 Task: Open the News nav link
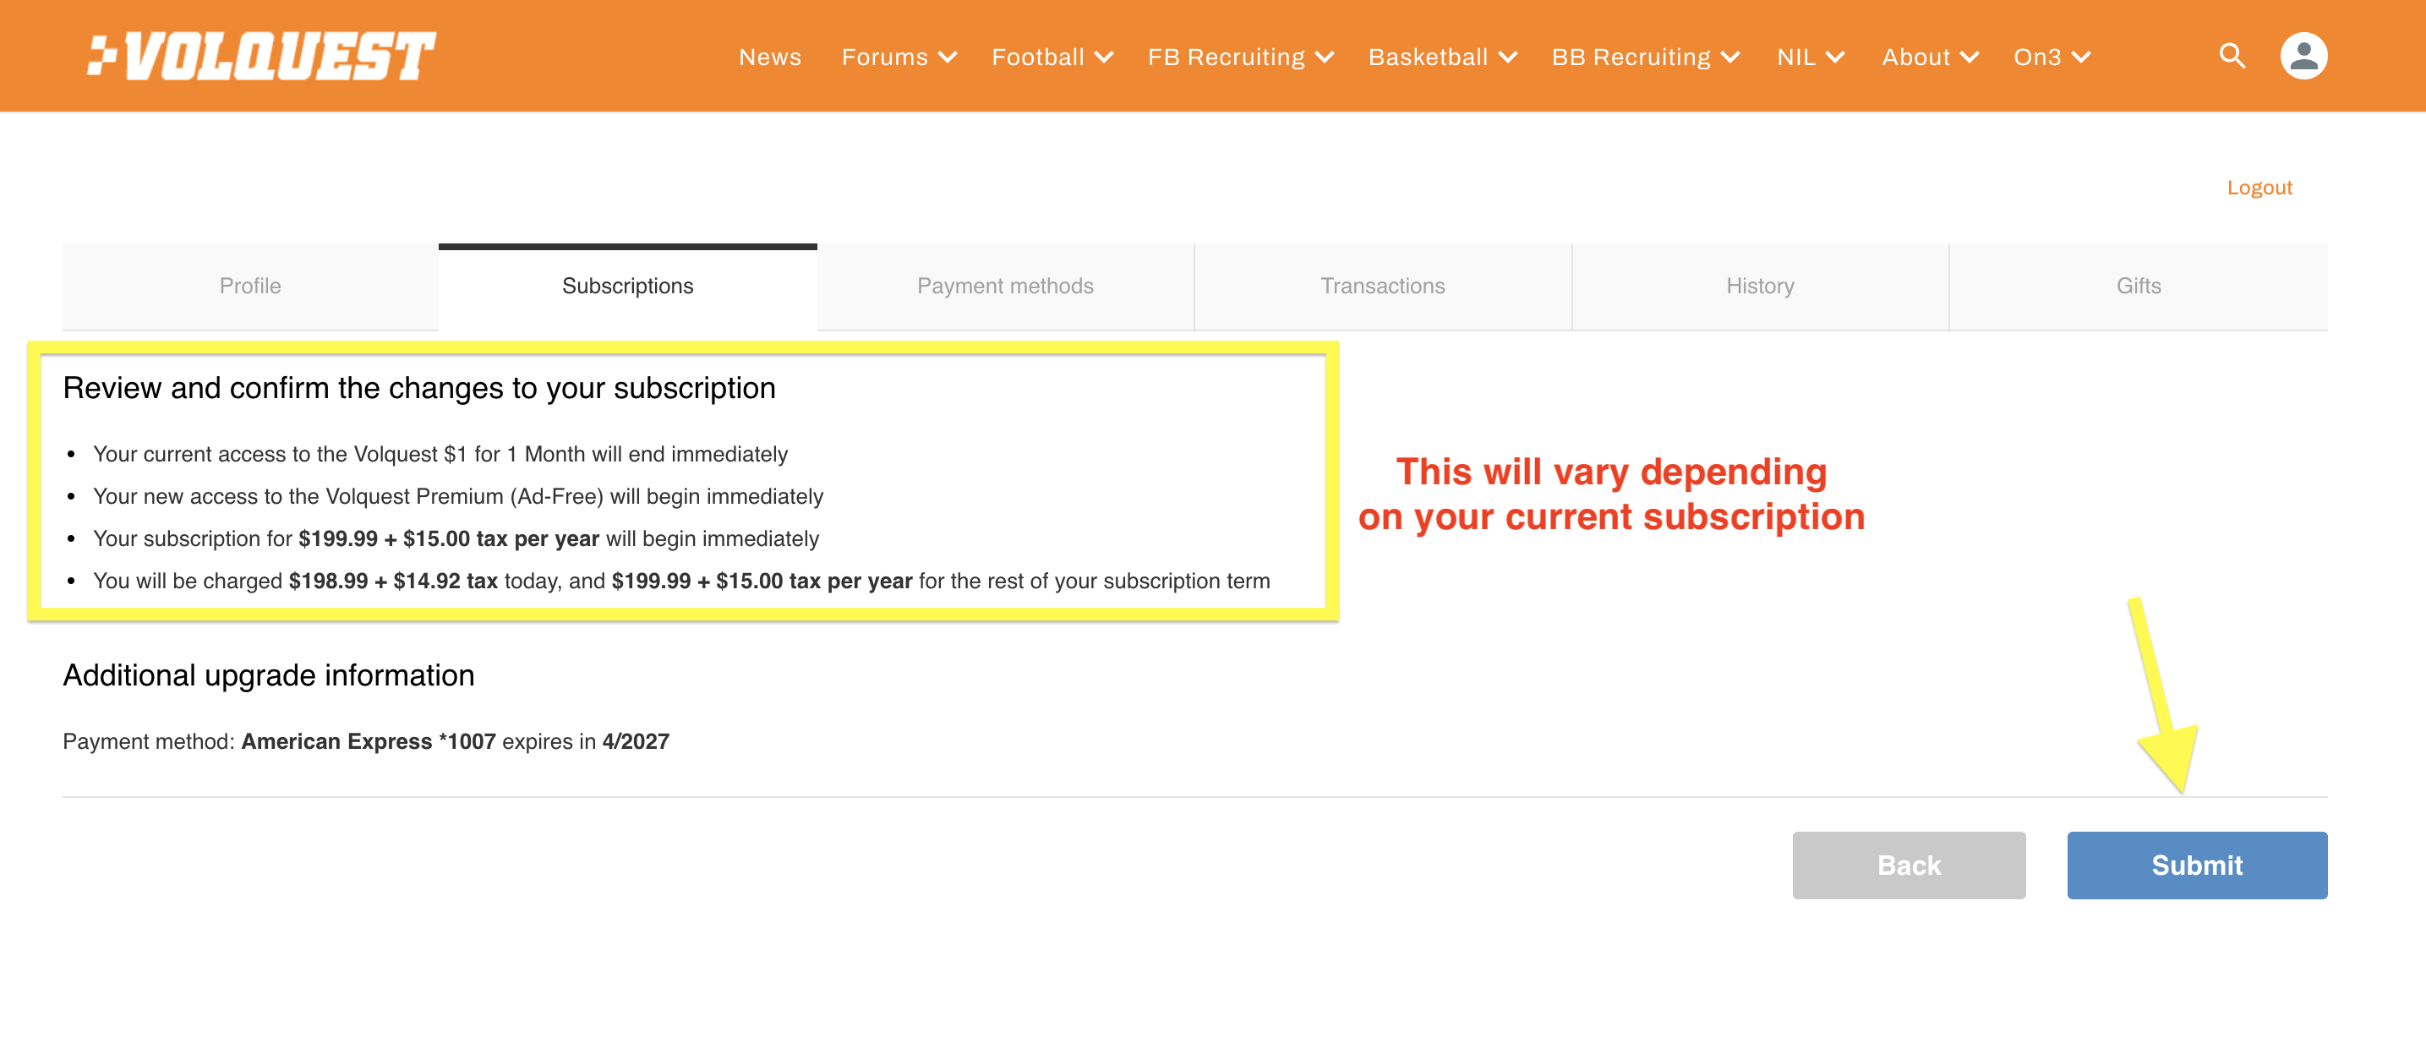click(x=769, y=57)
